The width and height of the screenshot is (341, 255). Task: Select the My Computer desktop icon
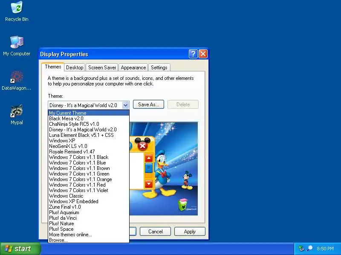(x=17, y=46)
